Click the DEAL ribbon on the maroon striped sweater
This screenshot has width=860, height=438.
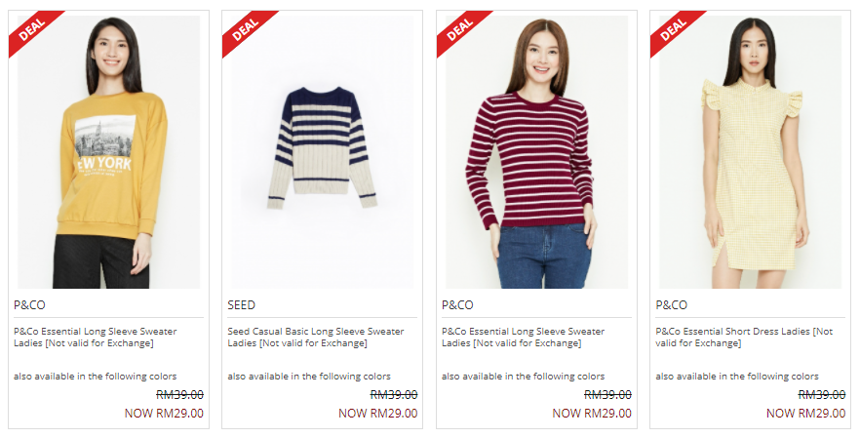pos(459,29)
